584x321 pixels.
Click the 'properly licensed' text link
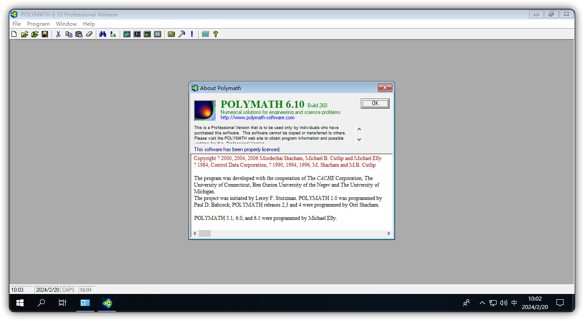pos(237,149)
